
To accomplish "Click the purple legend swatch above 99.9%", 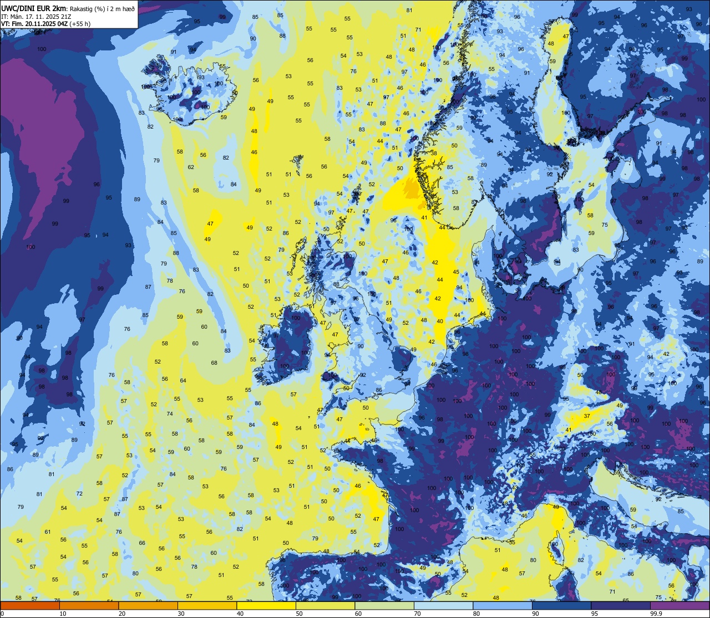I will coord(679,605).
